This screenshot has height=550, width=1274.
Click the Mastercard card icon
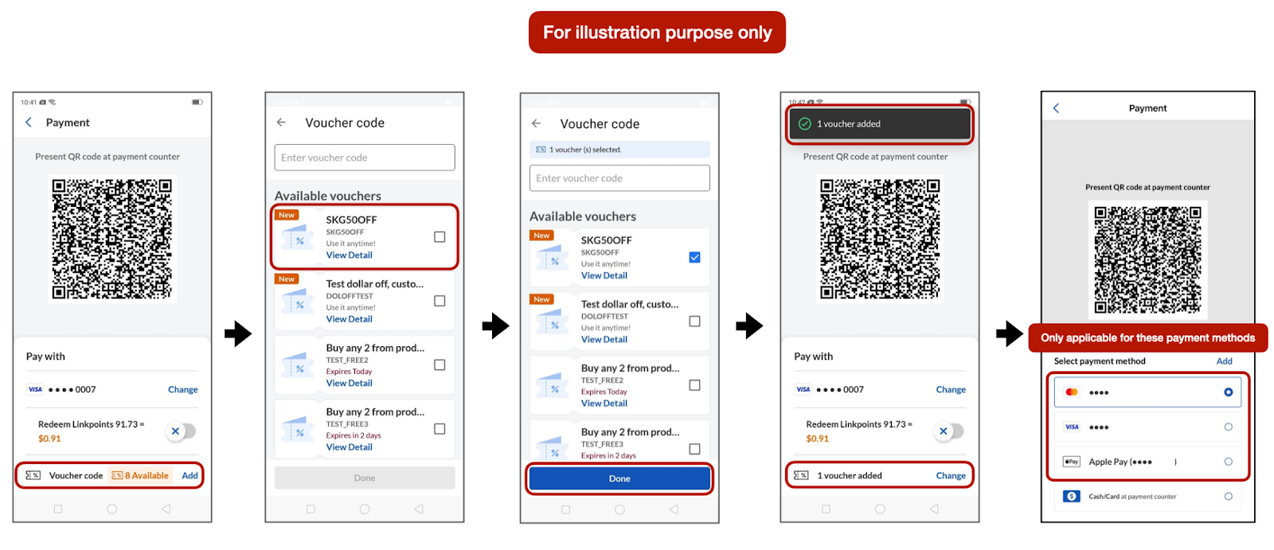coord(1072,392)
